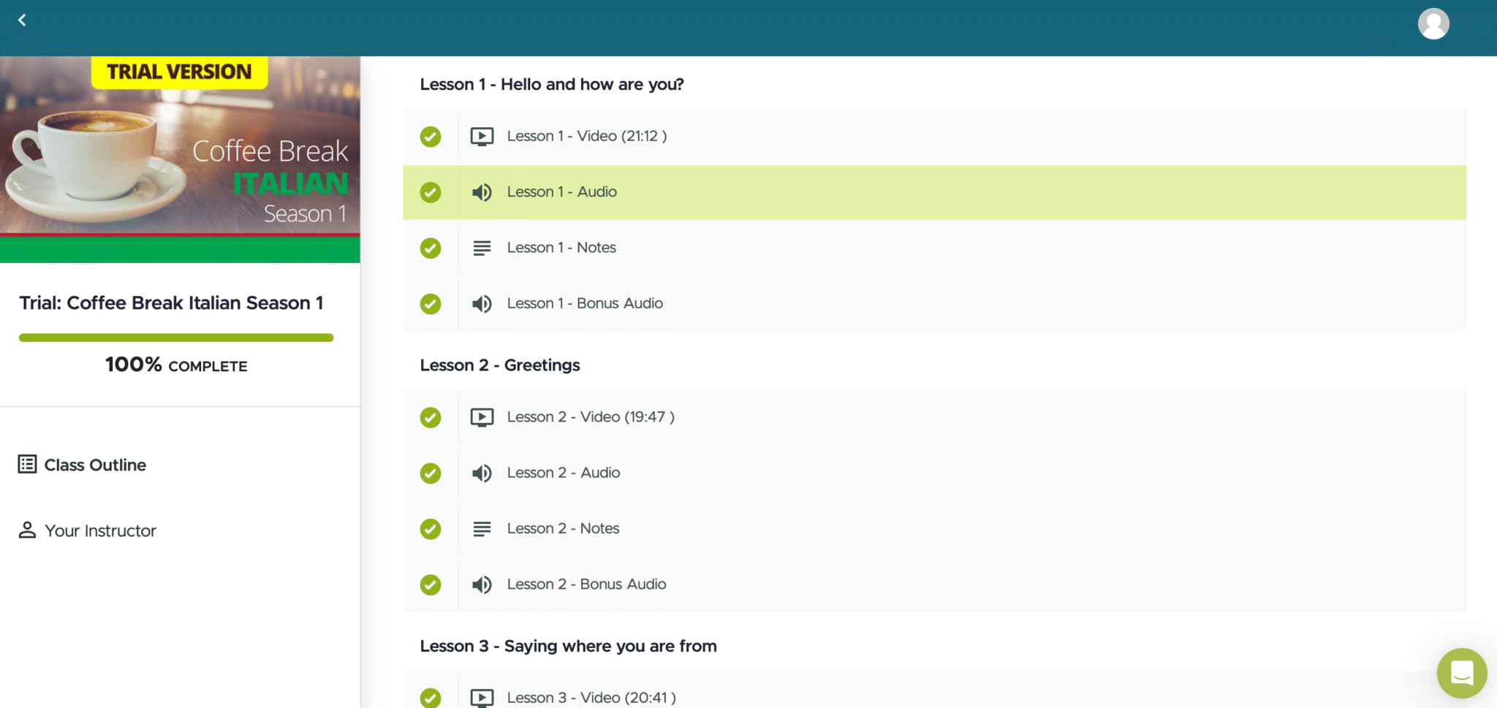Screen dimensions: 1497x708
Task: Open Lesson 2 - Greetings heading
Action: click(499, 365)
